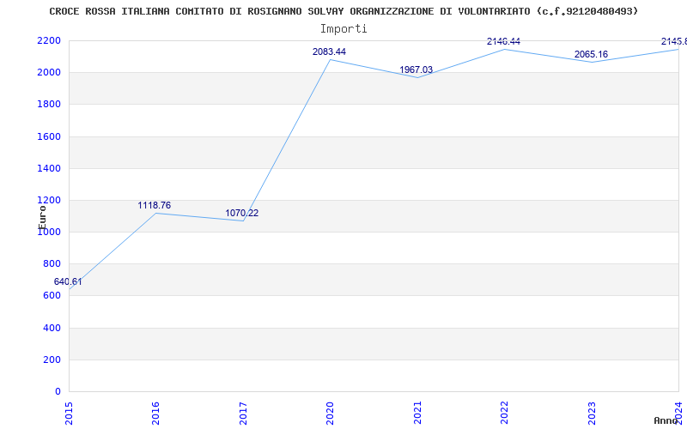Select the 2065.16 data label
The height and width of the screenshot is (429, 687).
tap(591, 55)
